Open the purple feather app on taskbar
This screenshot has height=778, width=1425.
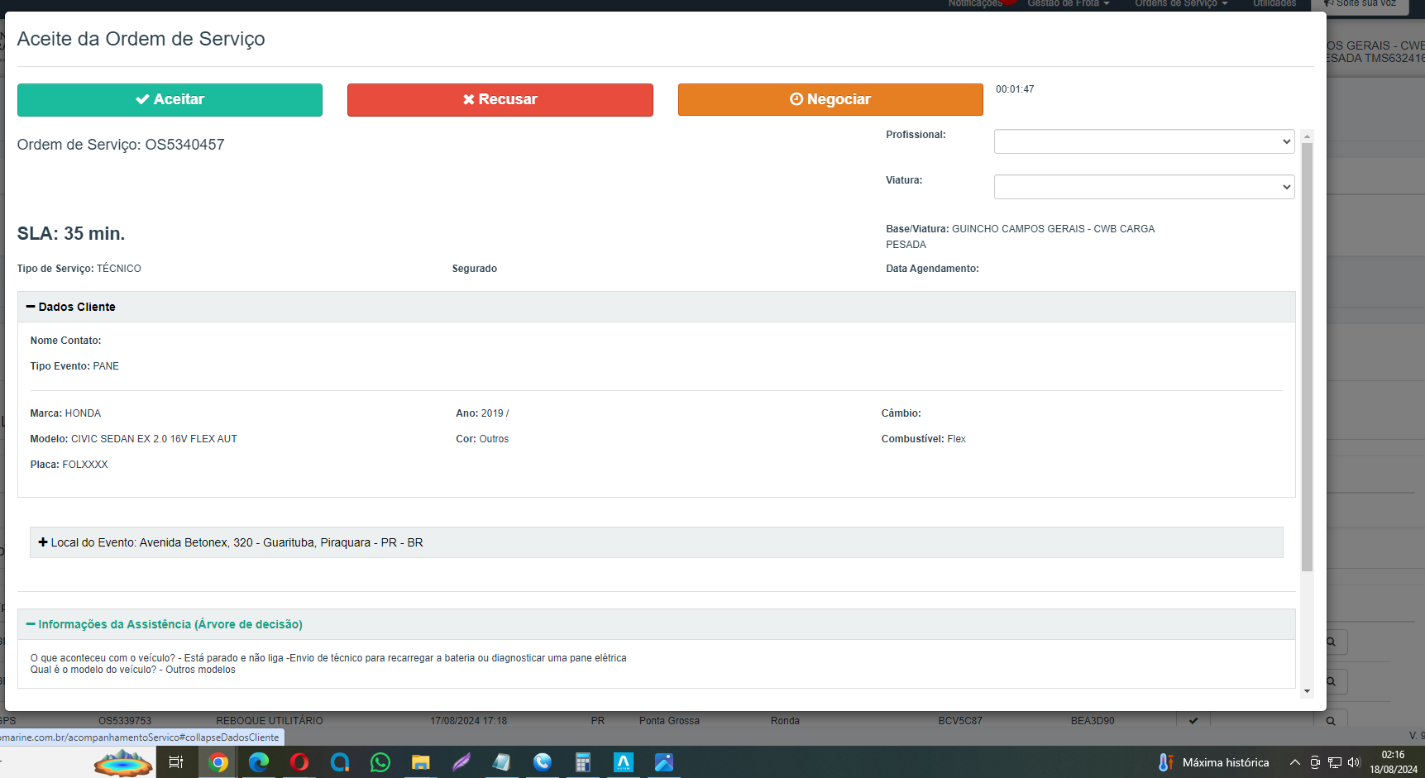coord(461,762)
